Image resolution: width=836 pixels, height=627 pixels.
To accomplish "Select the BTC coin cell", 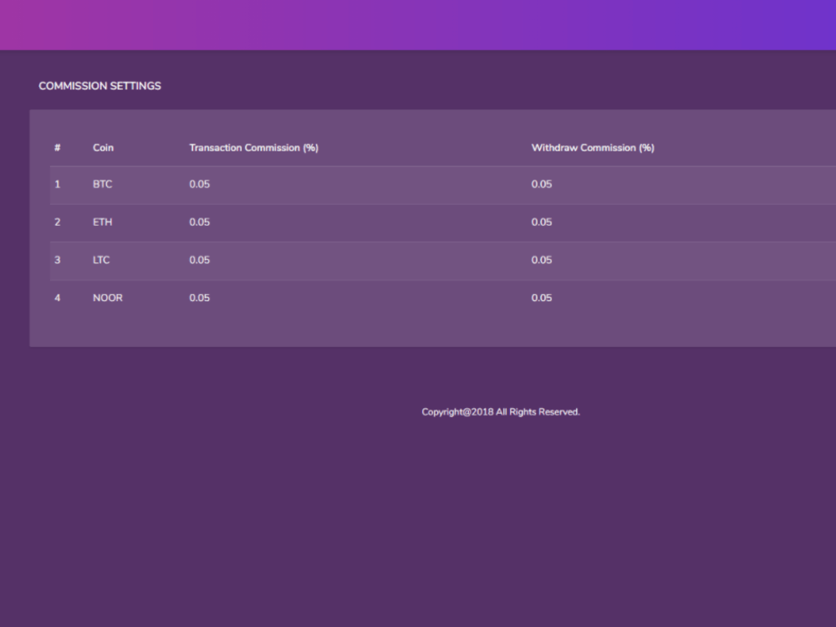I will pyautogui.click(x=102, y=184).
